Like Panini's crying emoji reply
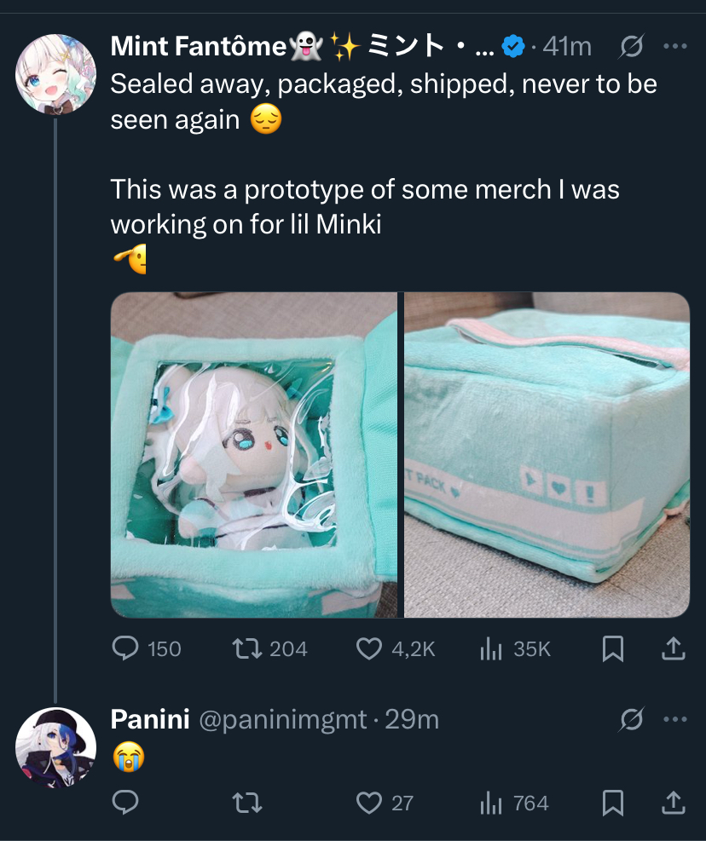 [x=368, y=803]
